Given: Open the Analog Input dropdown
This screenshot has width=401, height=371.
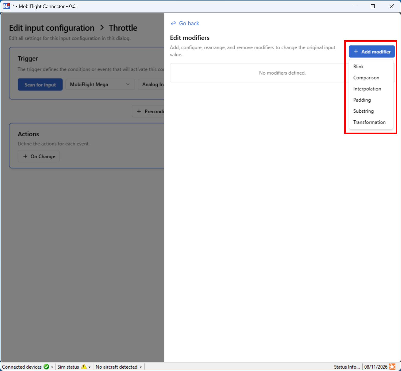Looking at the screenshot, I should pos(151,84).
